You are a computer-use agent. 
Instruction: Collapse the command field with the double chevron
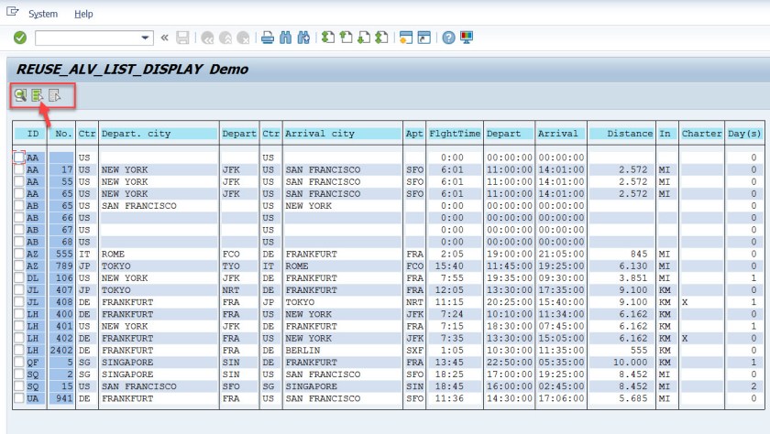coord(165,38)
